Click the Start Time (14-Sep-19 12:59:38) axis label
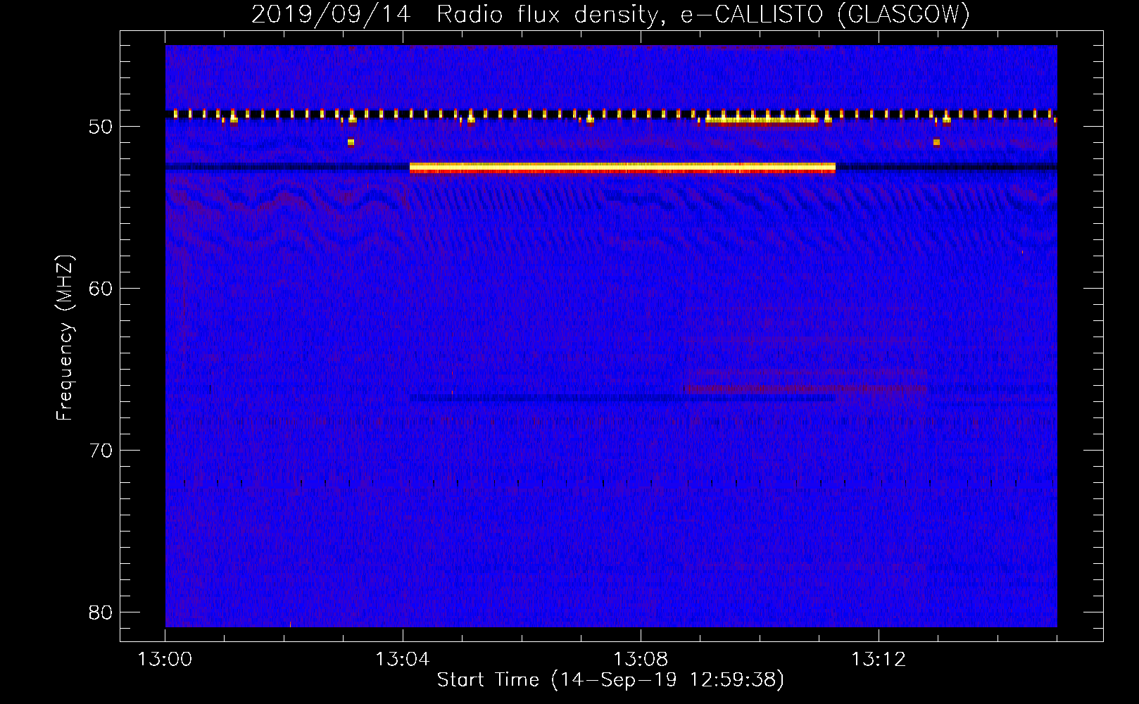 point(610,680)
